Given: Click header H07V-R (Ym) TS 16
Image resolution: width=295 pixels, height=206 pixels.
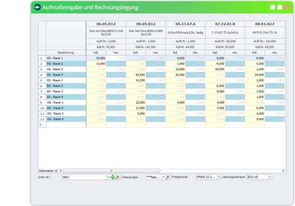Looking at the screenshot, I should click(265, 33).
